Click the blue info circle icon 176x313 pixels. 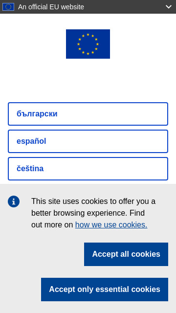pos(14,201)
